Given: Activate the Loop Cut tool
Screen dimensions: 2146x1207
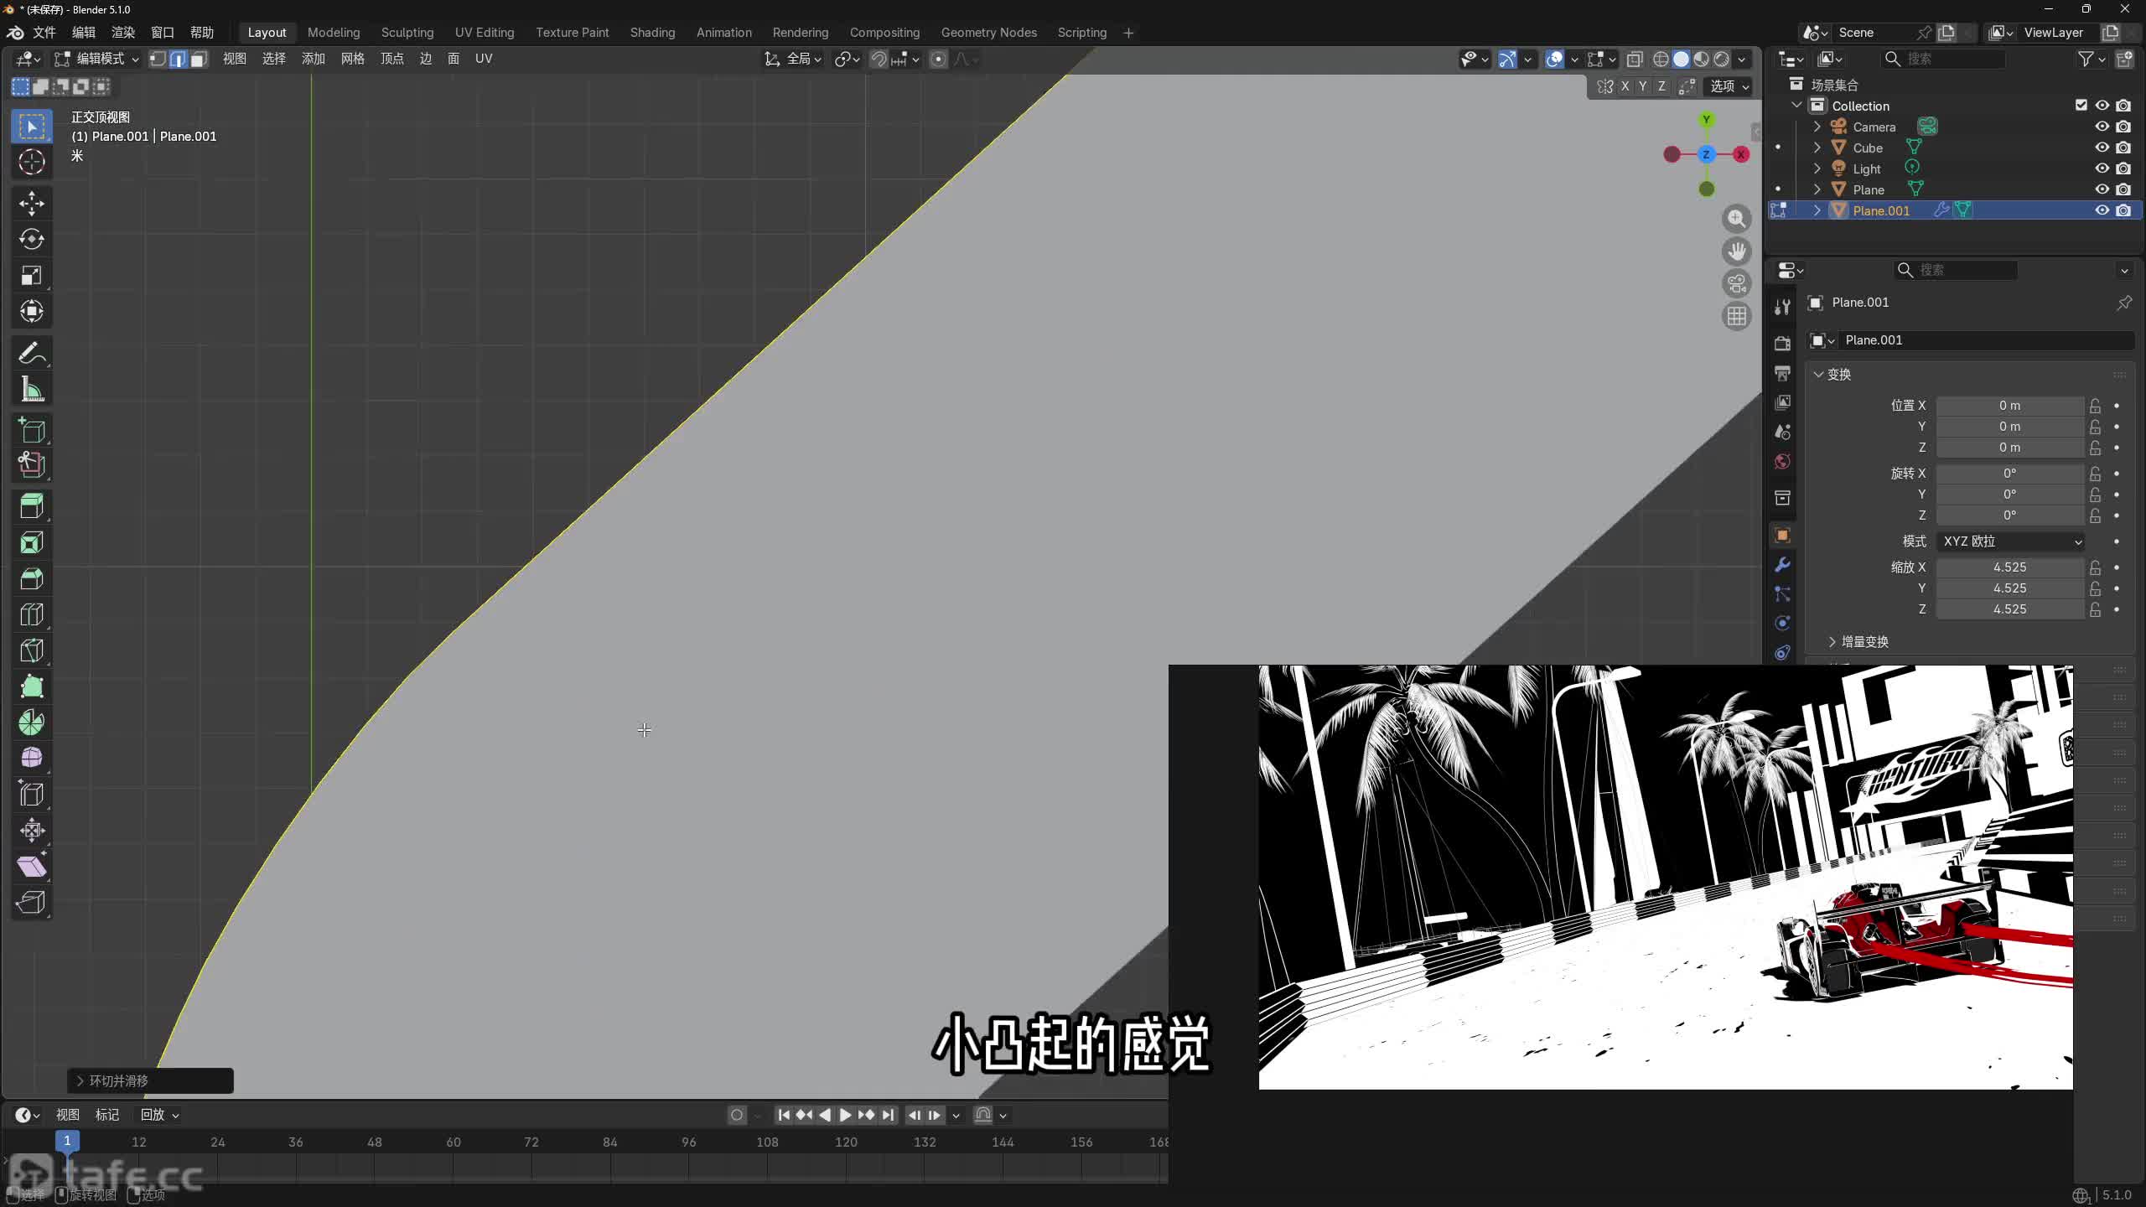Looking at the screenshot, I should coord(31,614).
